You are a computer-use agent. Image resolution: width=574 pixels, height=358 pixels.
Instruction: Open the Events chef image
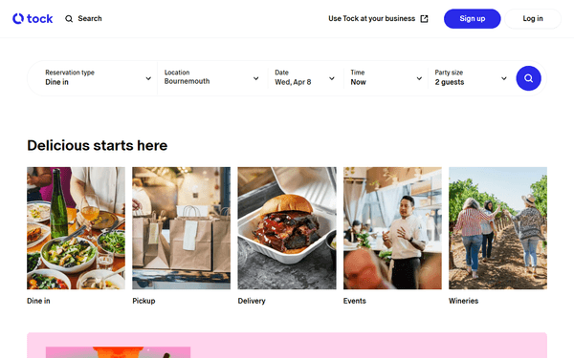392,228
